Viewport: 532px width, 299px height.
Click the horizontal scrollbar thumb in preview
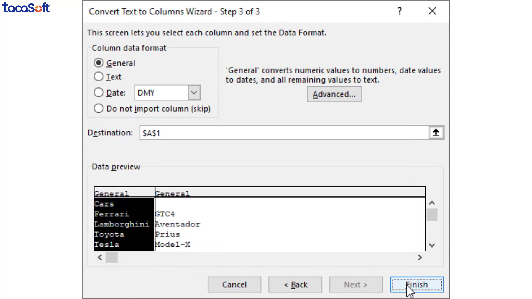[x=112, y=257]
